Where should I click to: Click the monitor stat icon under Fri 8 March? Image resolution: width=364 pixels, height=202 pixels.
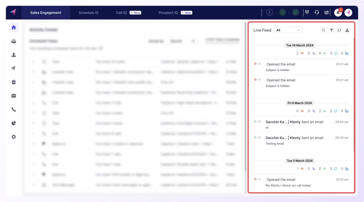[x=336, y=111]
